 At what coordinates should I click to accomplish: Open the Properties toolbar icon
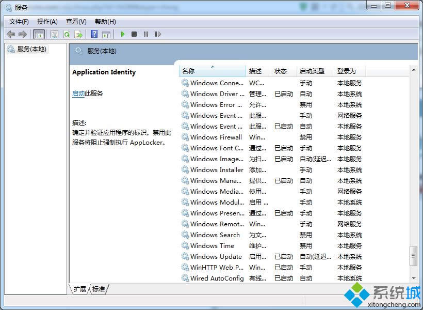tap(54, 34)
